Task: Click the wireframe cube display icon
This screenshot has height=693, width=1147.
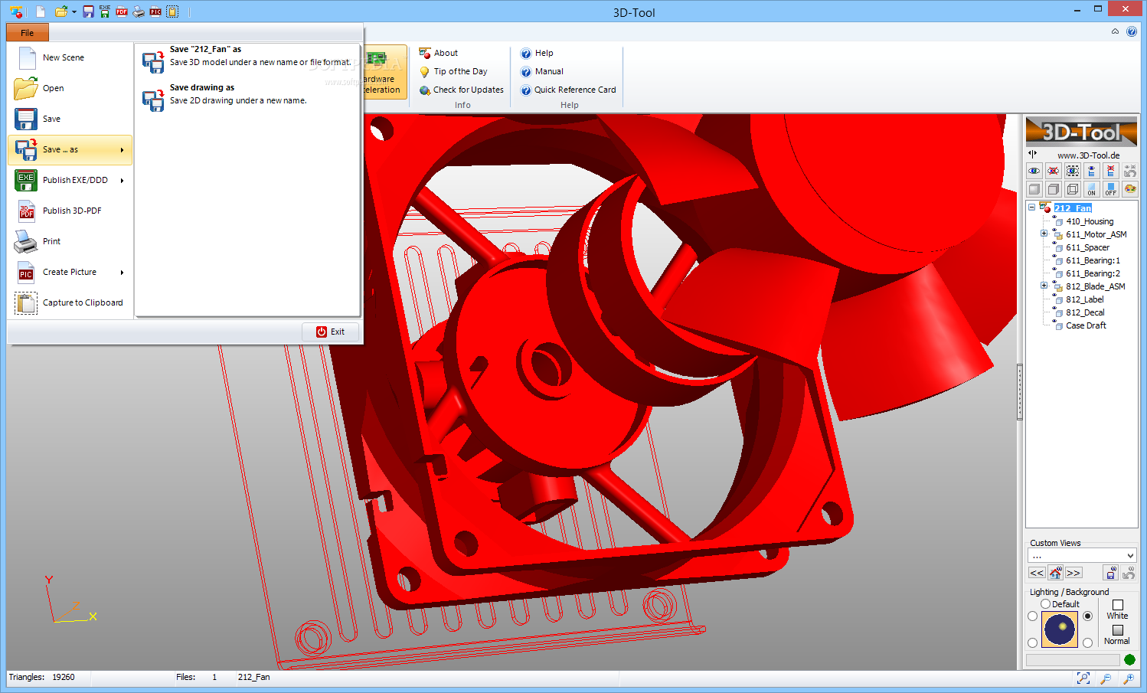Action: pos(1073,189)
